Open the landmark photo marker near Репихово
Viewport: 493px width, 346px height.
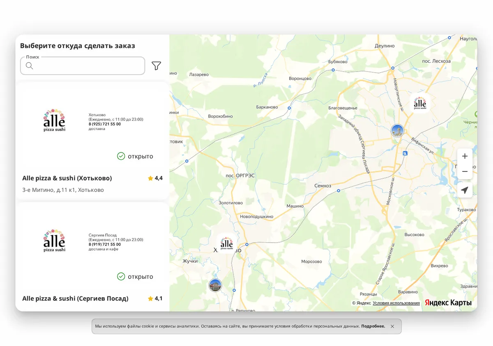click(x=215, y=285)
